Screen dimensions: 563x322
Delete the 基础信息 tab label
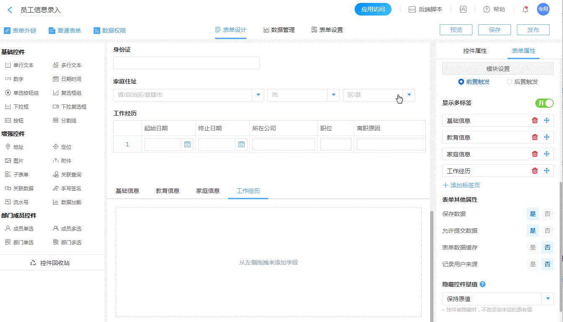coord(534,120)
